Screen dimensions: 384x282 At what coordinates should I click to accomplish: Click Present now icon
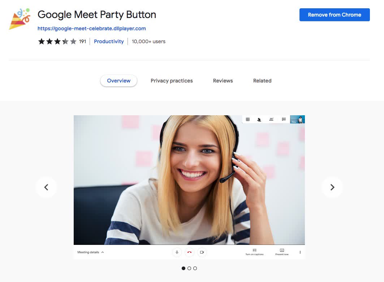point(282,250)
